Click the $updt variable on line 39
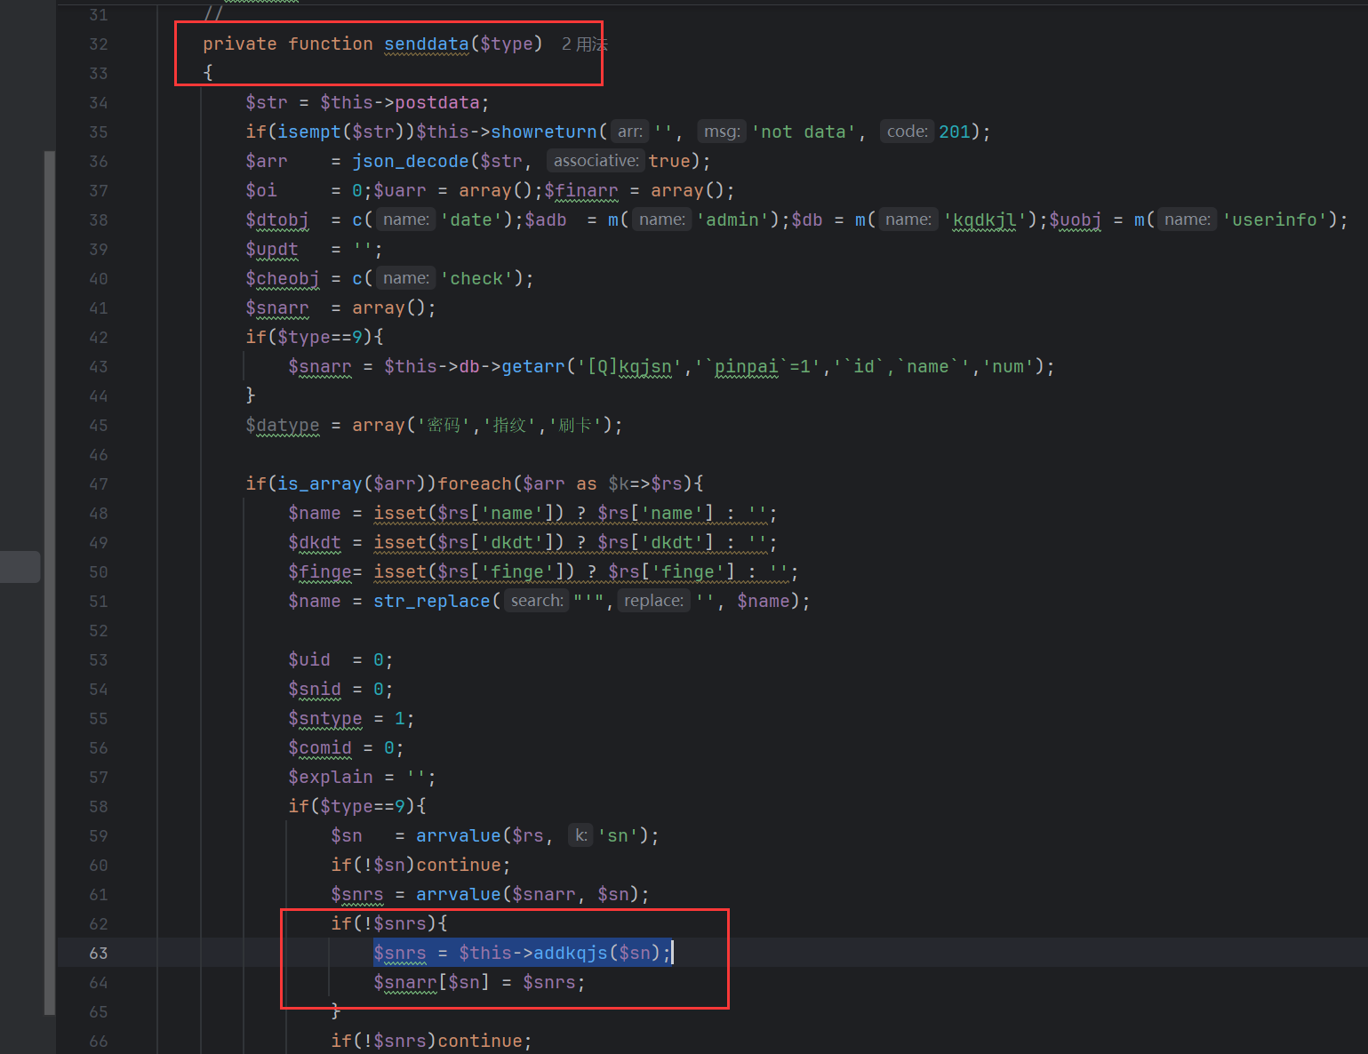This screenshot has height=1054, width=1368. (272, 249)
